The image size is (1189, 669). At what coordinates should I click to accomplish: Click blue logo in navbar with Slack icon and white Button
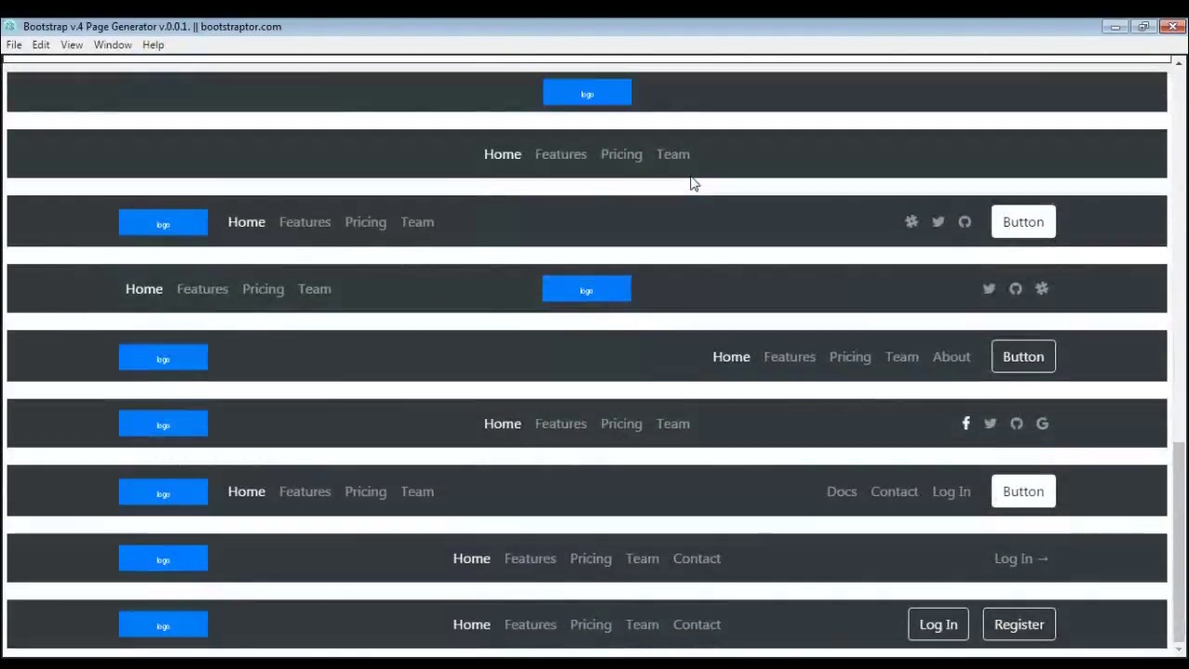163,222
